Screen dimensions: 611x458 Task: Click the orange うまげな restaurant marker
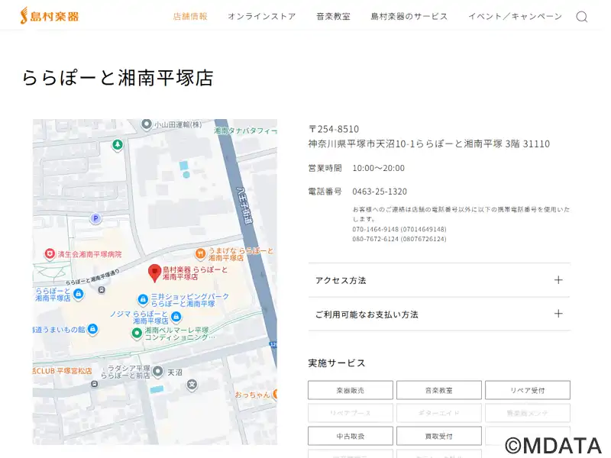(200, 254)
